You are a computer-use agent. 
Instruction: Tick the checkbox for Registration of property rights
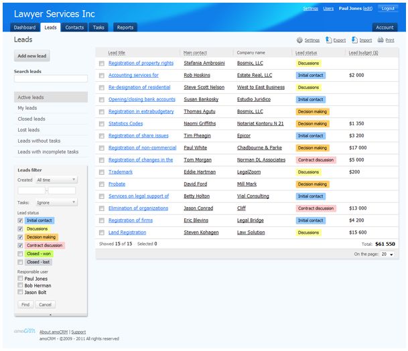tap(102, 64)
